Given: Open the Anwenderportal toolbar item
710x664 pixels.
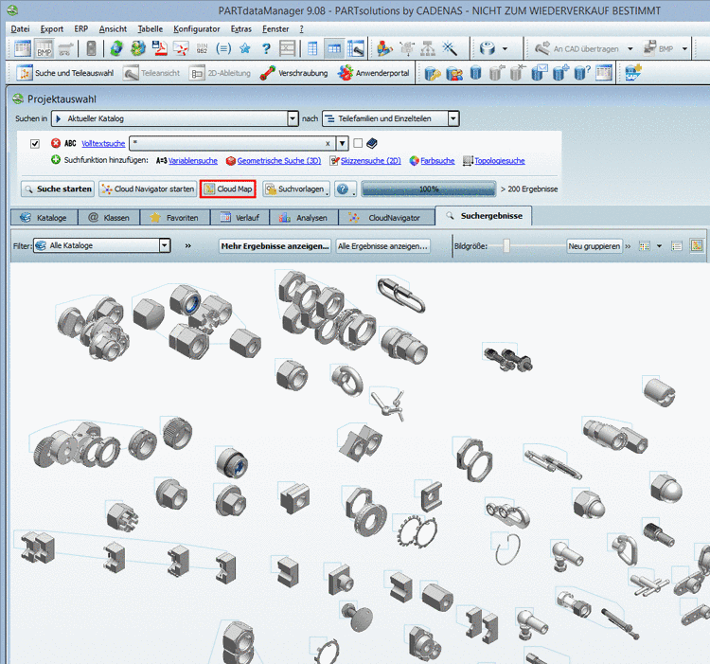Looking at the screenshot, I should tap(373, 73).
